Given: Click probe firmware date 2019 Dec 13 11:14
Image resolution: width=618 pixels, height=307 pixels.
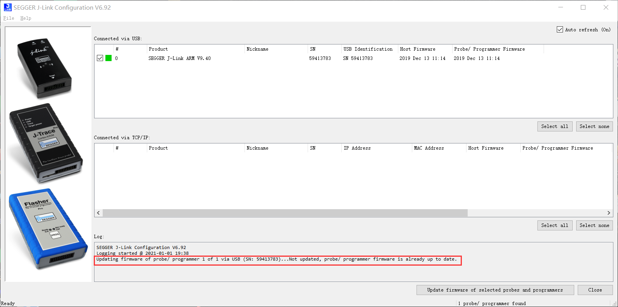Looking at the screenshot, I should tap(477, 58).
